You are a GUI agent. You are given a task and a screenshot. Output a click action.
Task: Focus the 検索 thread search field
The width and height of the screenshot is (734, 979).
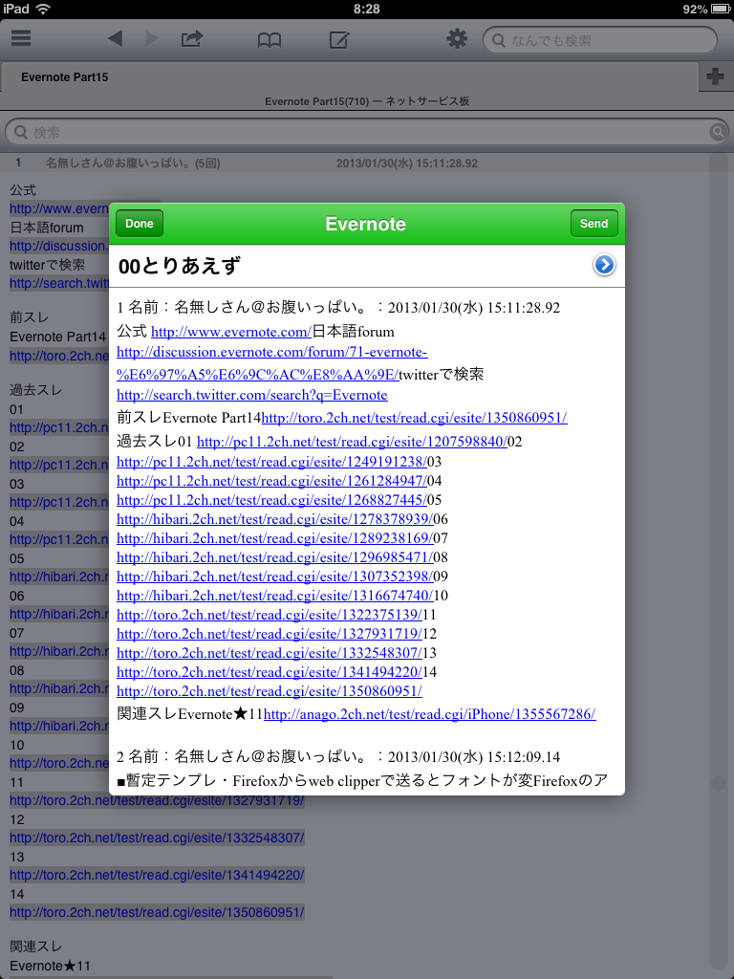367,132
